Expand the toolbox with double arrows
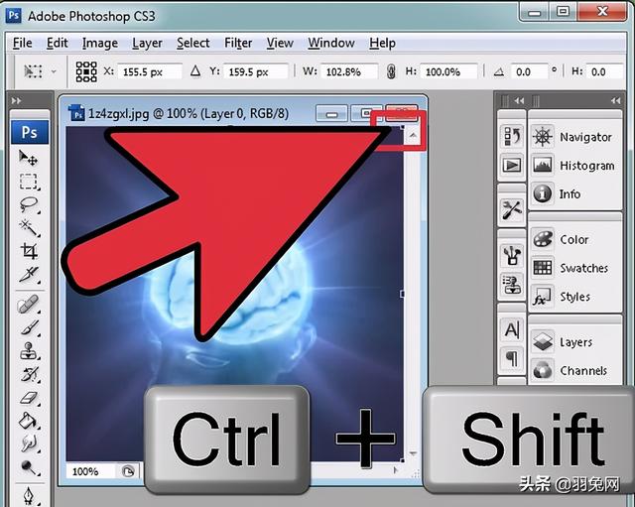The image size is (635, 507). point(17,100)
